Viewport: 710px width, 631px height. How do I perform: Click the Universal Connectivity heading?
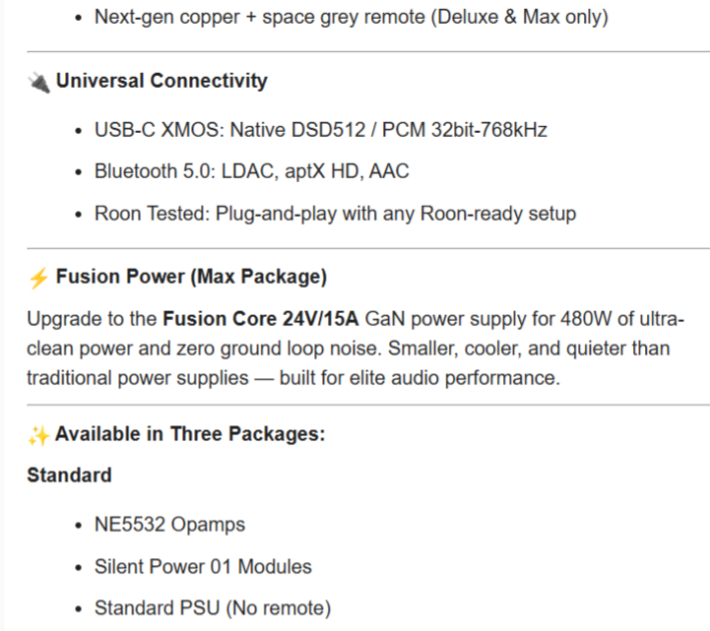tap(161, 81)
